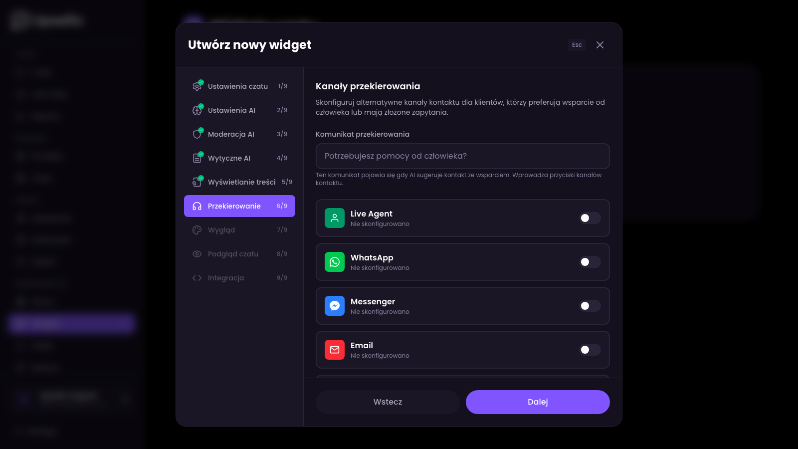Click the WhatsApp channel icon
798x449 pixels.
click(x=335, y=262)
